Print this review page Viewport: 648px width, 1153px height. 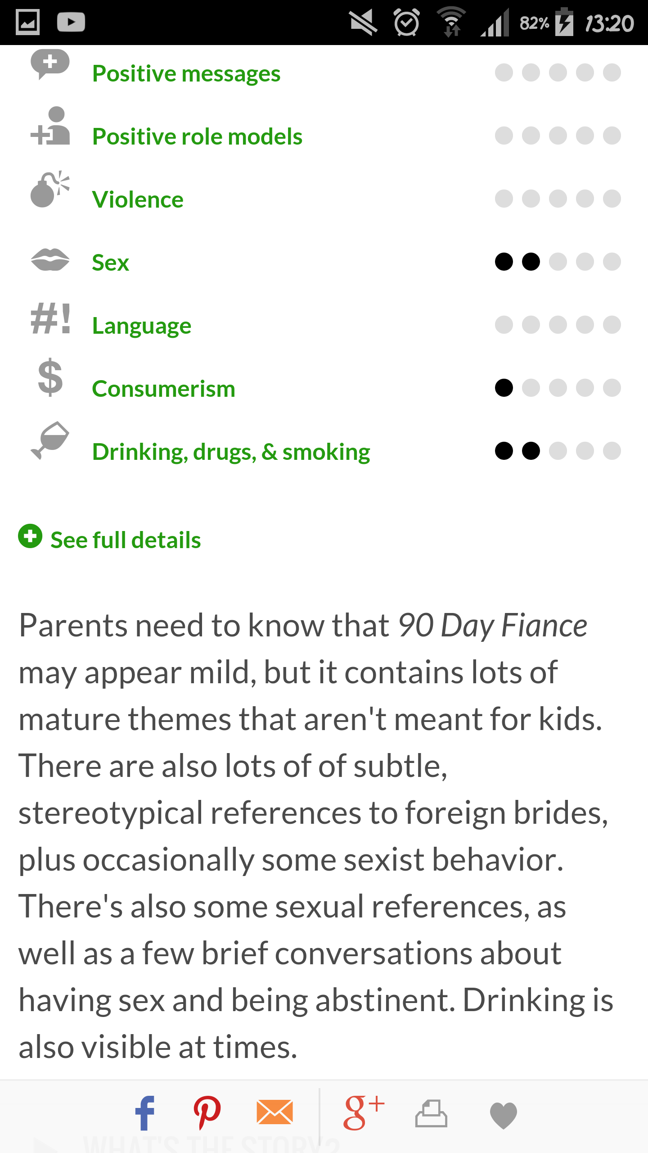(431, 1113)
